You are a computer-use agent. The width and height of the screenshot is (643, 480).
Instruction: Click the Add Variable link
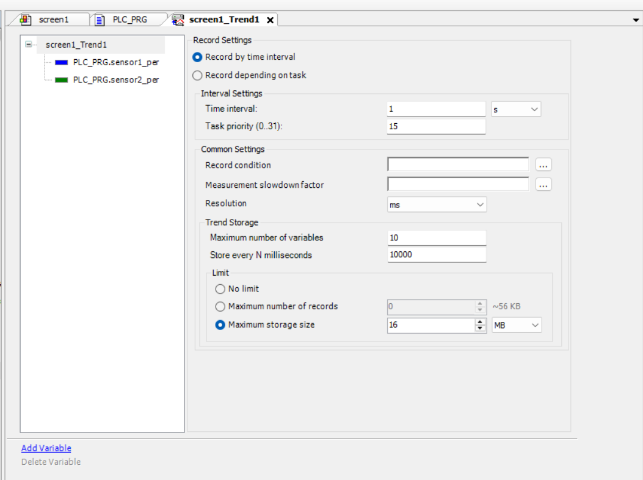[x=46, y=448]
